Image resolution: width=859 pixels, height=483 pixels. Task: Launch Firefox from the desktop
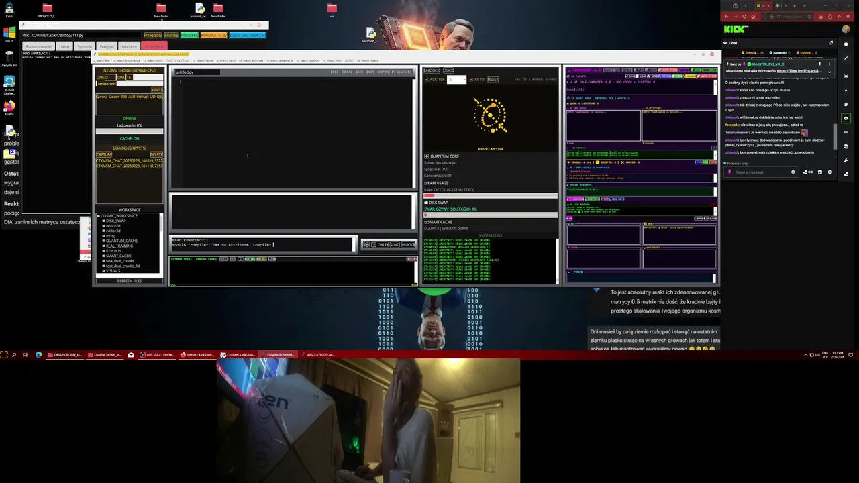click(x=9, y=107)
